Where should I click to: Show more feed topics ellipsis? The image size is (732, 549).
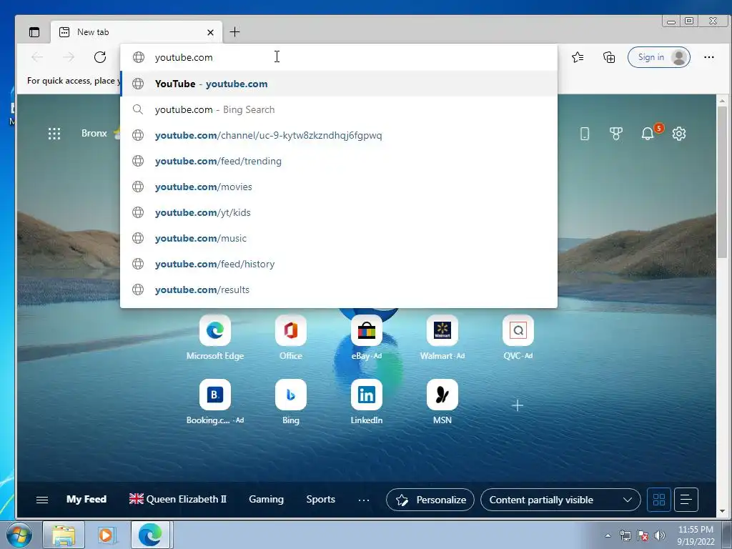364,500
